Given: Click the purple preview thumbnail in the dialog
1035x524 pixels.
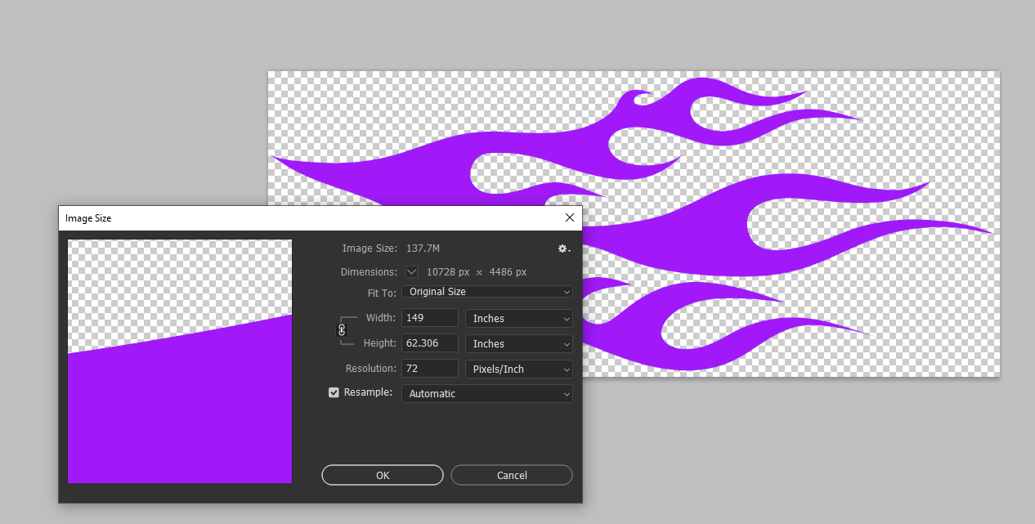Looking at the screenshot, I should coord(180,409).
